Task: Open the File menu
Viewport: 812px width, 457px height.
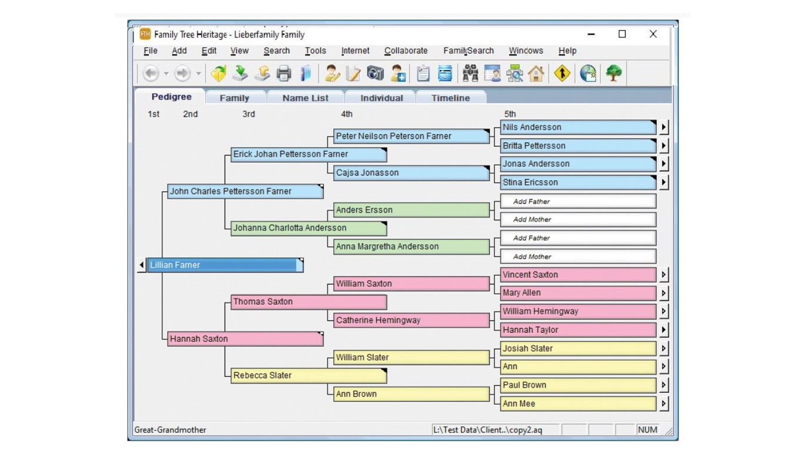Action: (151, 51)
